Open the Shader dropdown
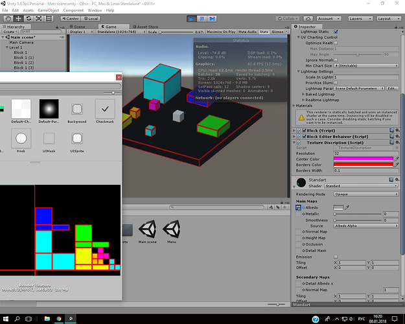The height and width of the screenshot is (324, 405). [x=361, y=186]
